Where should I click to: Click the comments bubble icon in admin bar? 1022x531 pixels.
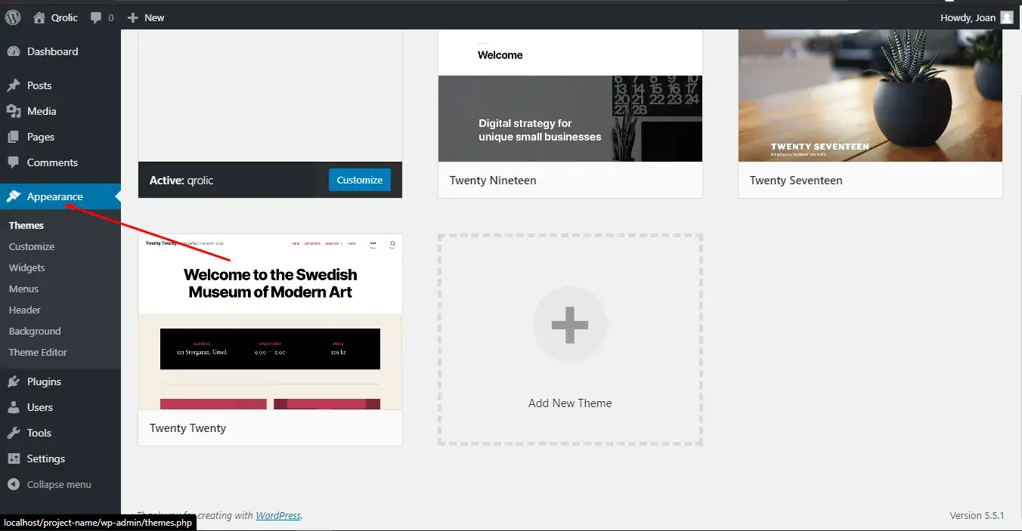click(96, 17)
